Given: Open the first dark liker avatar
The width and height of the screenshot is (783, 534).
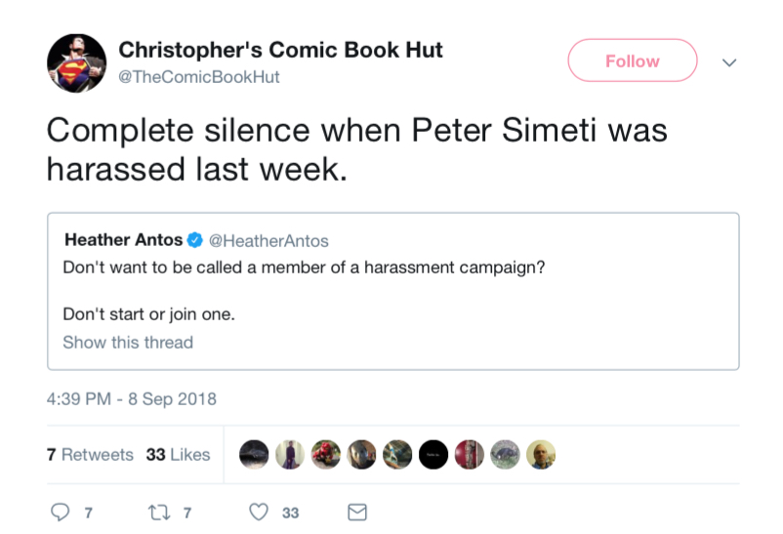Looking at the screenshot, I should point(254,455).
